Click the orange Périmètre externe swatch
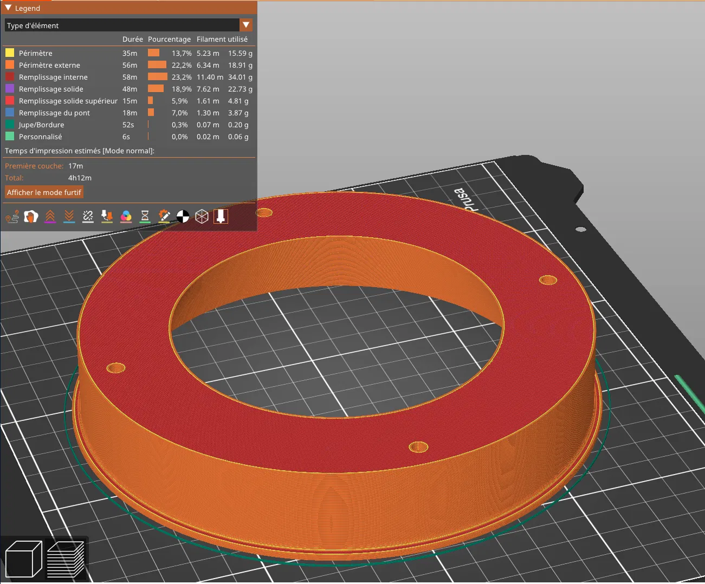The width and height of the screenshot is (705, 584). click(x=10, y=65)
